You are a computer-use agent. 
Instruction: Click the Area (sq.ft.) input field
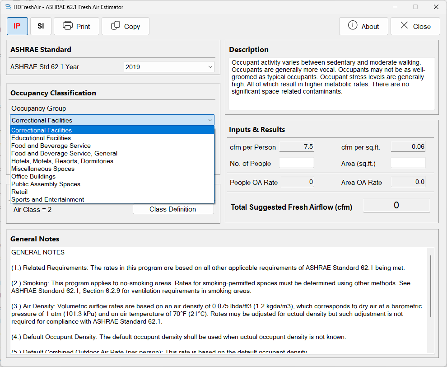point(408,163)
